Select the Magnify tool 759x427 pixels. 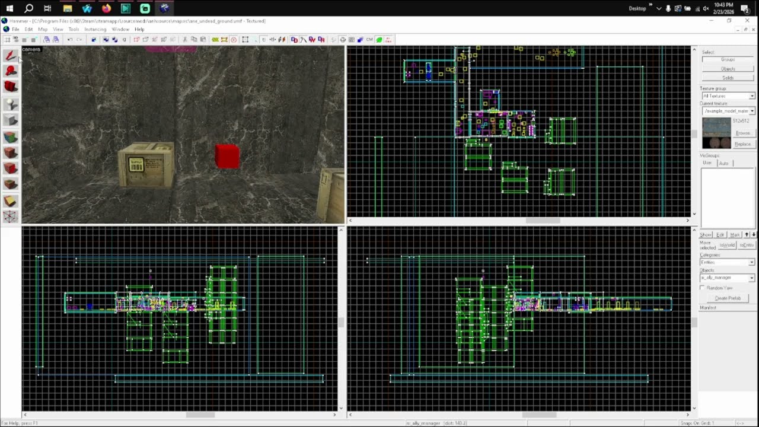[x=10, y=71]
